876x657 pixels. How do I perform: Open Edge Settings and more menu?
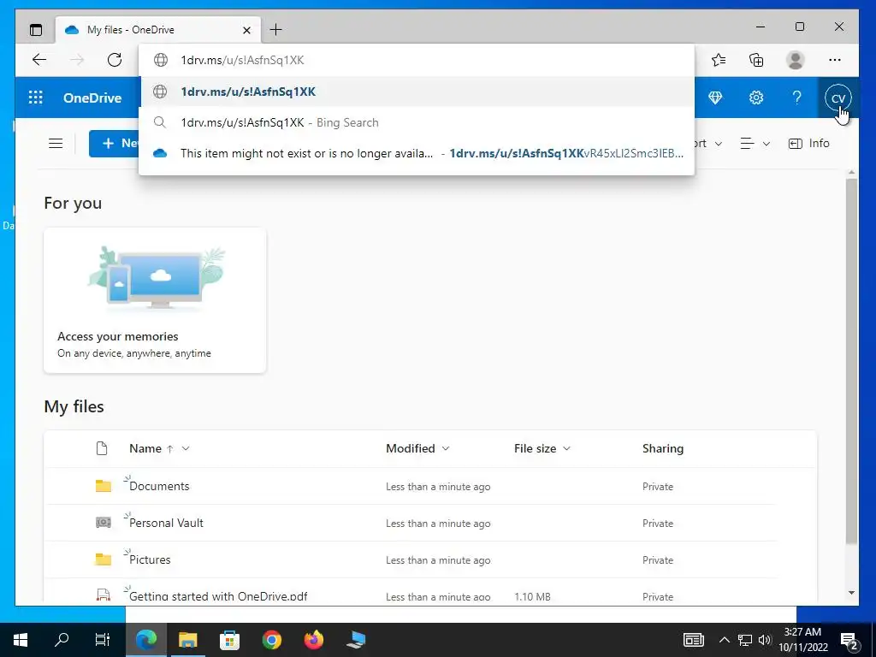(835, 60)
